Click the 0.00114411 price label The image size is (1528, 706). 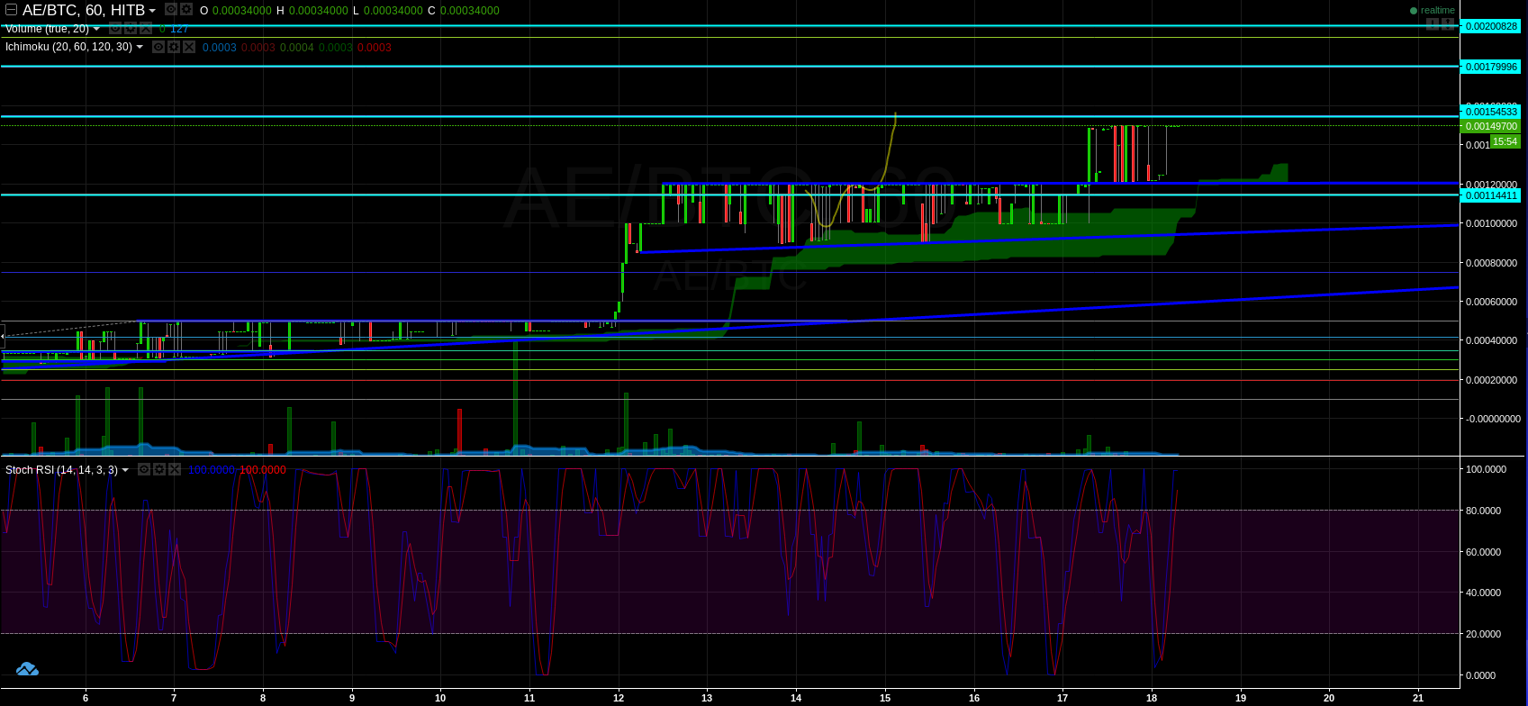click(1490, 195)
